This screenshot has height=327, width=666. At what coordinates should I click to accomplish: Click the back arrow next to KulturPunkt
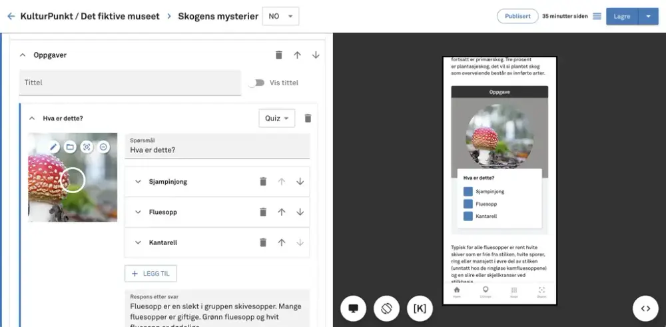(11, 16)
